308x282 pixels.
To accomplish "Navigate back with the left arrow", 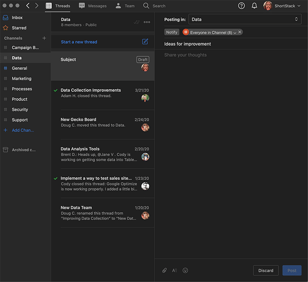I will click(28, 6).
